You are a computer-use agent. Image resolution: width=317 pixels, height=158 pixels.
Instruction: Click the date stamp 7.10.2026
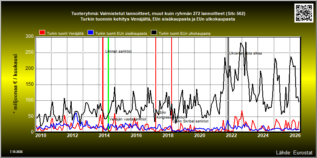[x=16, y=152]
